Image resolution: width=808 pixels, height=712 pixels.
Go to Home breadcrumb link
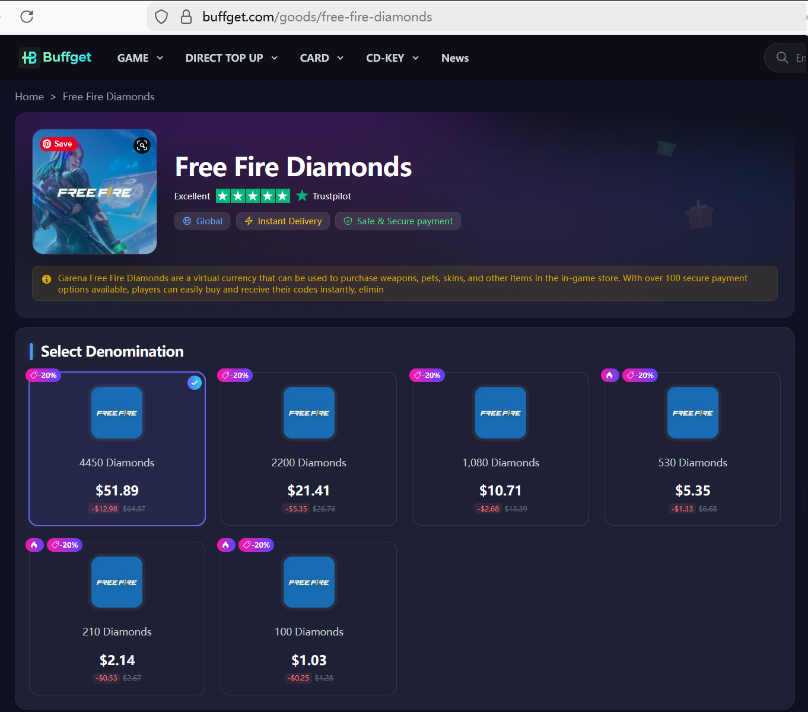pos(29,97)
